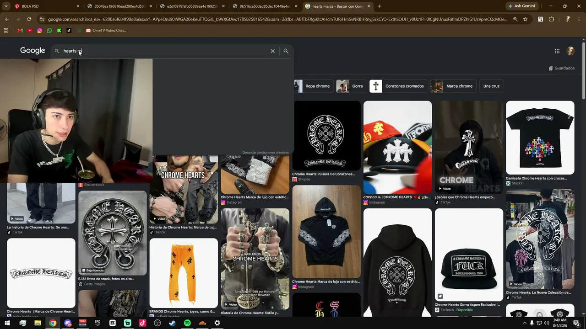The image size is (586, 329).
Task: Filter by Corazones cromados chip
Action: tap(398, 86)
